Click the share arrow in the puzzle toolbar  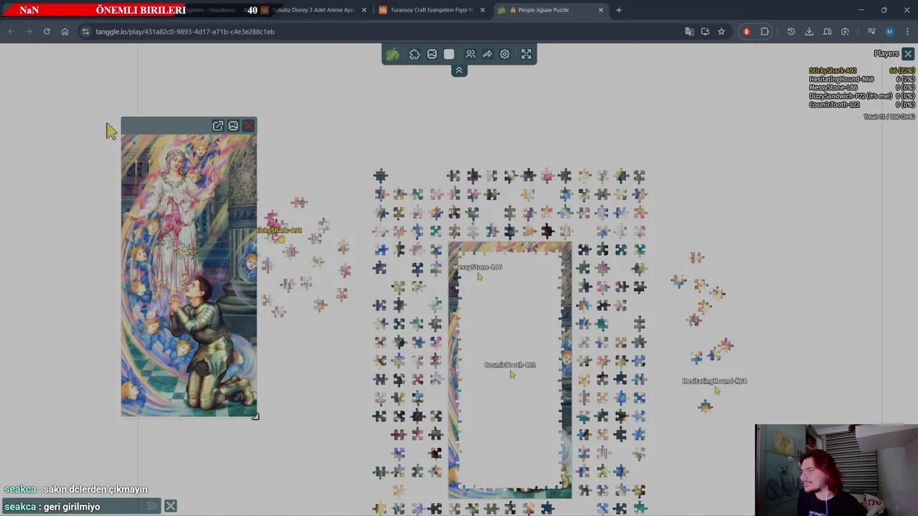pyautogui.click(x=488, y=54)
